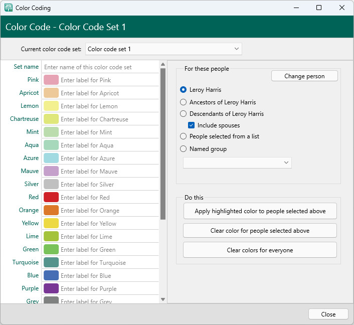
Task: Focus the Enter label for Silver field
Action: (x=109, y=184)
